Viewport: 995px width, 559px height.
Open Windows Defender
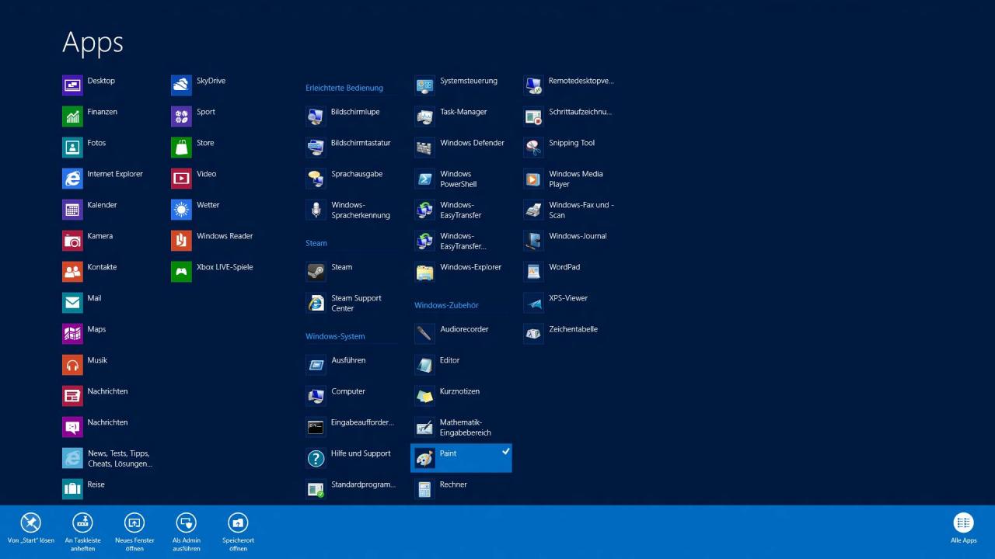(461, 148)
